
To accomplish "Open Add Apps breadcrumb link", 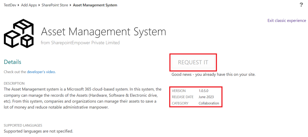I will (x=30, y=5).
